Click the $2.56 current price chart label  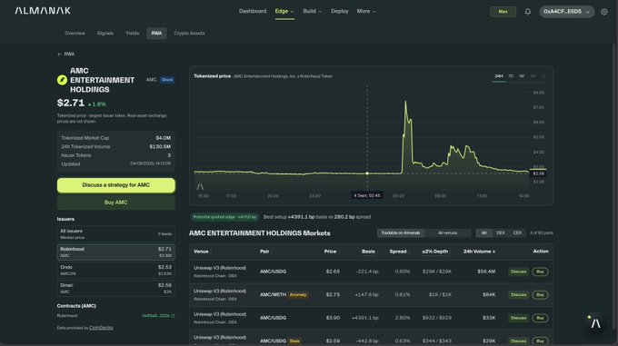(x=538, y=173)
